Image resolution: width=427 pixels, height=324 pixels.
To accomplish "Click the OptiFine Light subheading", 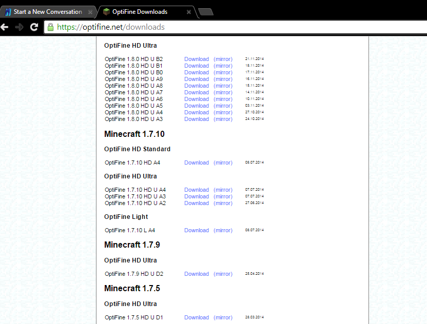I will 126,217.
